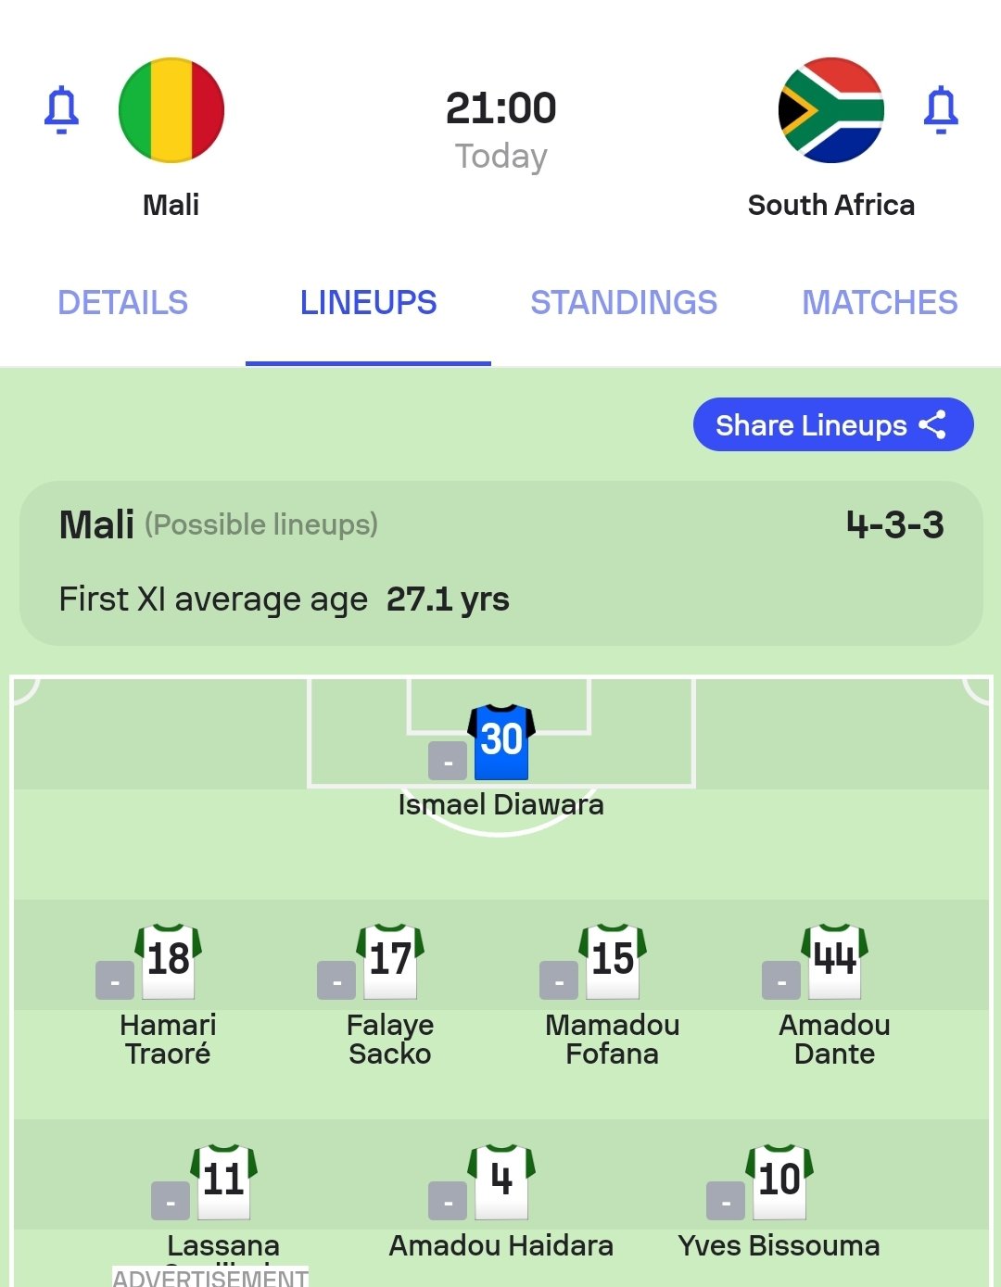Tap goalkeeper Ismael Diawara's number 30 jersey

(x=501, y=741)
